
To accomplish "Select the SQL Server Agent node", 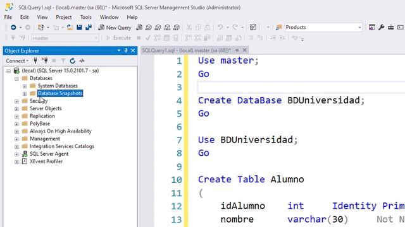I will 49,154.
